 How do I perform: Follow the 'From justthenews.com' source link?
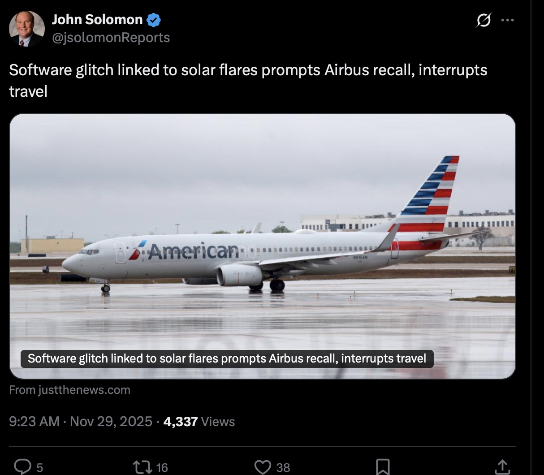coord(69,390)
